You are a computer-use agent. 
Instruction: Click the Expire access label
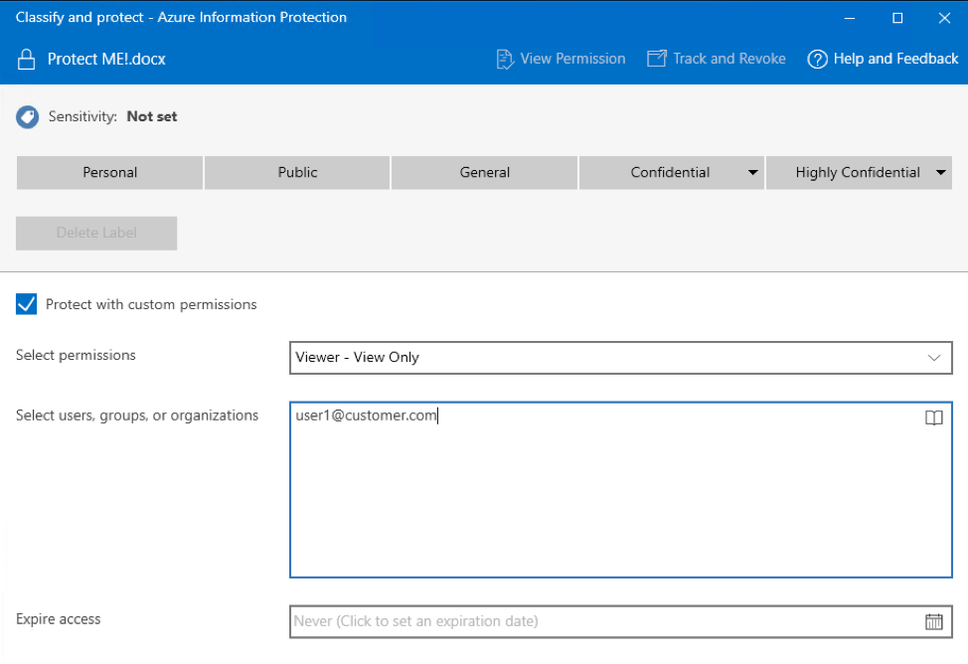[58, 619]
